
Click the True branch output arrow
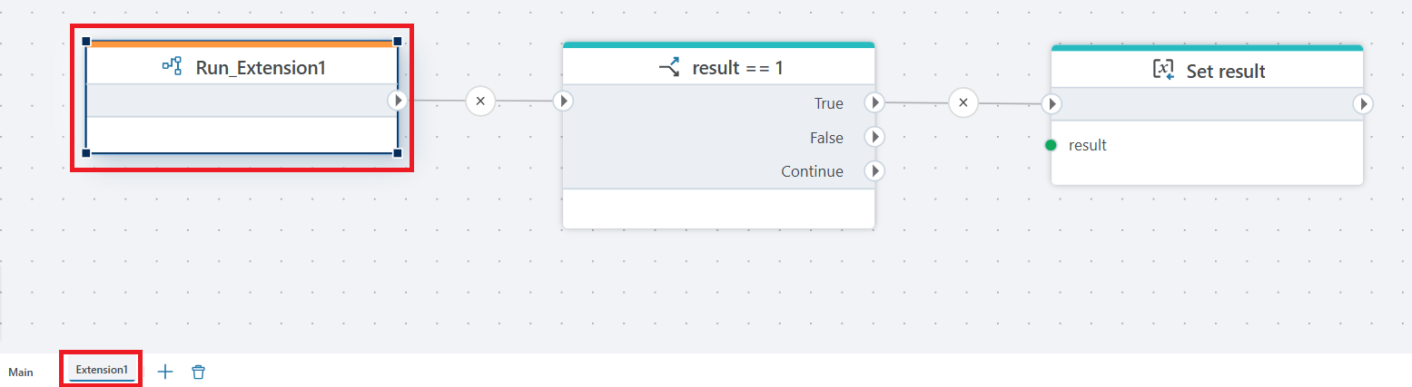[x=874, y=103]
